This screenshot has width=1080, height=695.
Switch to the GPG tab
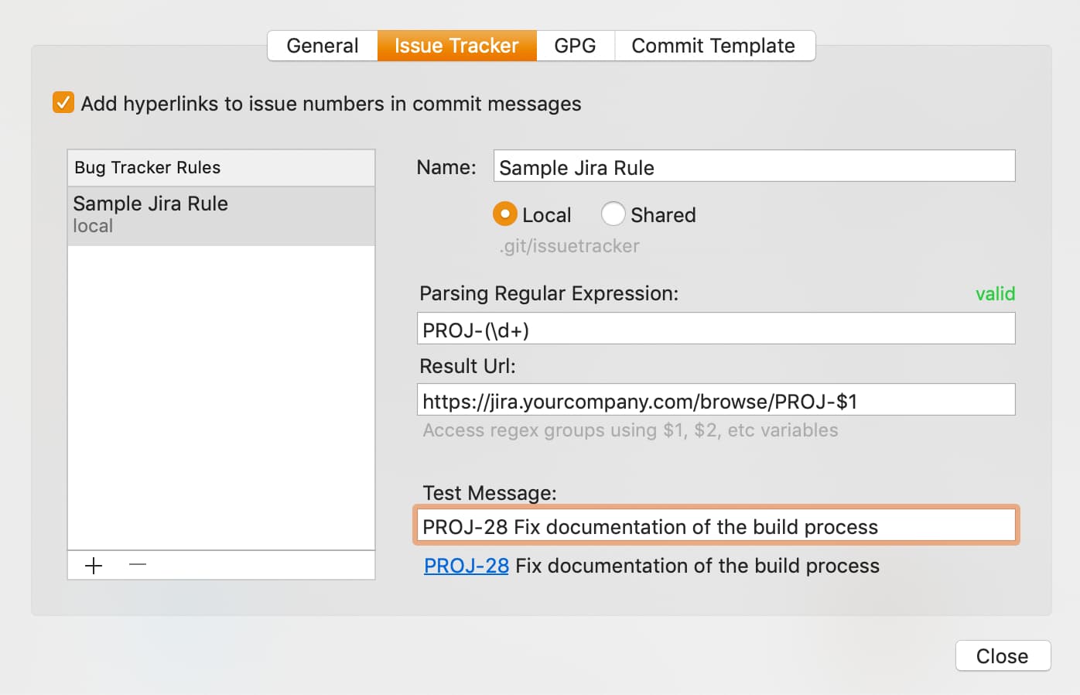(x=576, y=46)
